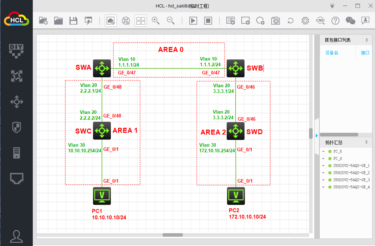Click the refresh/undo arrow icon
Image resolution: width=375 pixels, height=246 pixels.
(x=290, y=21)
